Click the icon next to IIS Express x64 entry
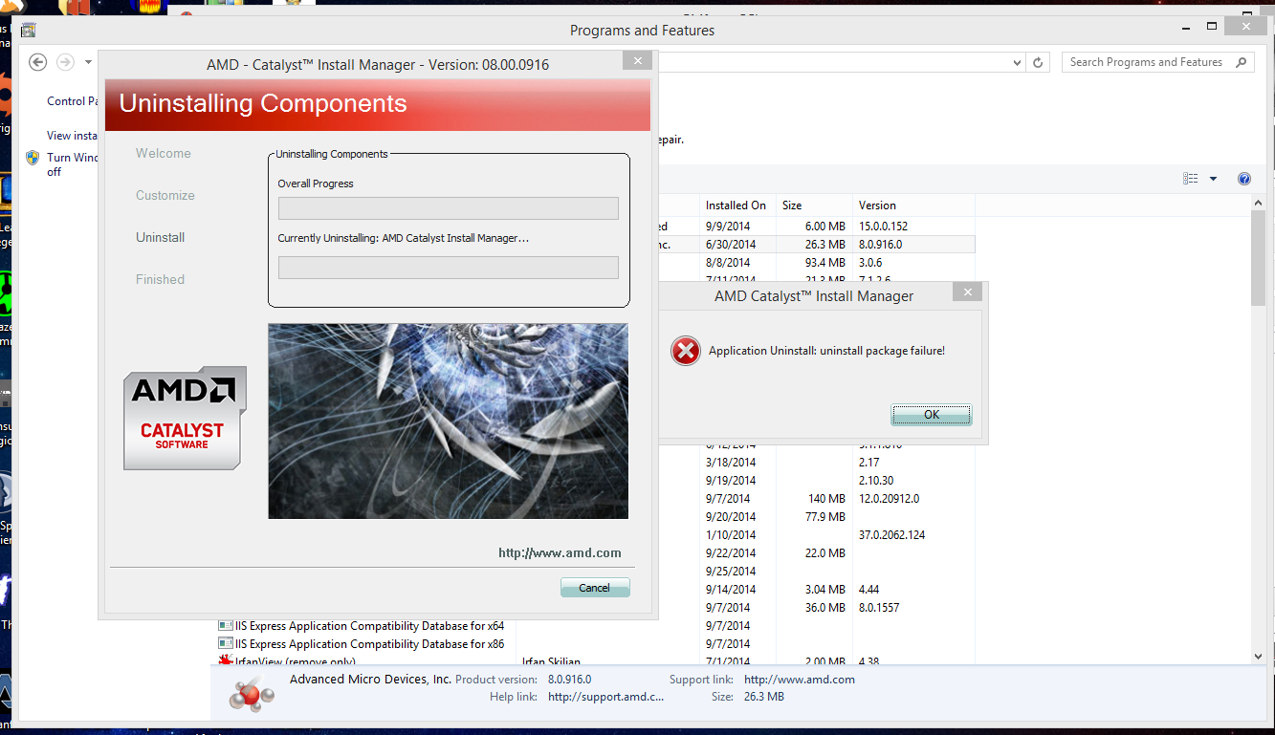Image resolution: width=1275 pixels, height=735 pixels. pyautogui.click(x=226, y=626)
